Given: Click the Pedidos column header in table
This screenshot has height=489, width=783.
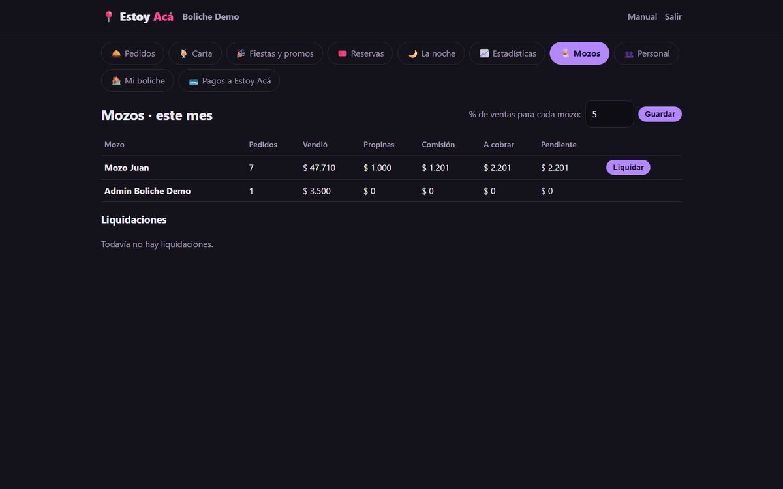Looking at the screenshot, I should (263, 145).
